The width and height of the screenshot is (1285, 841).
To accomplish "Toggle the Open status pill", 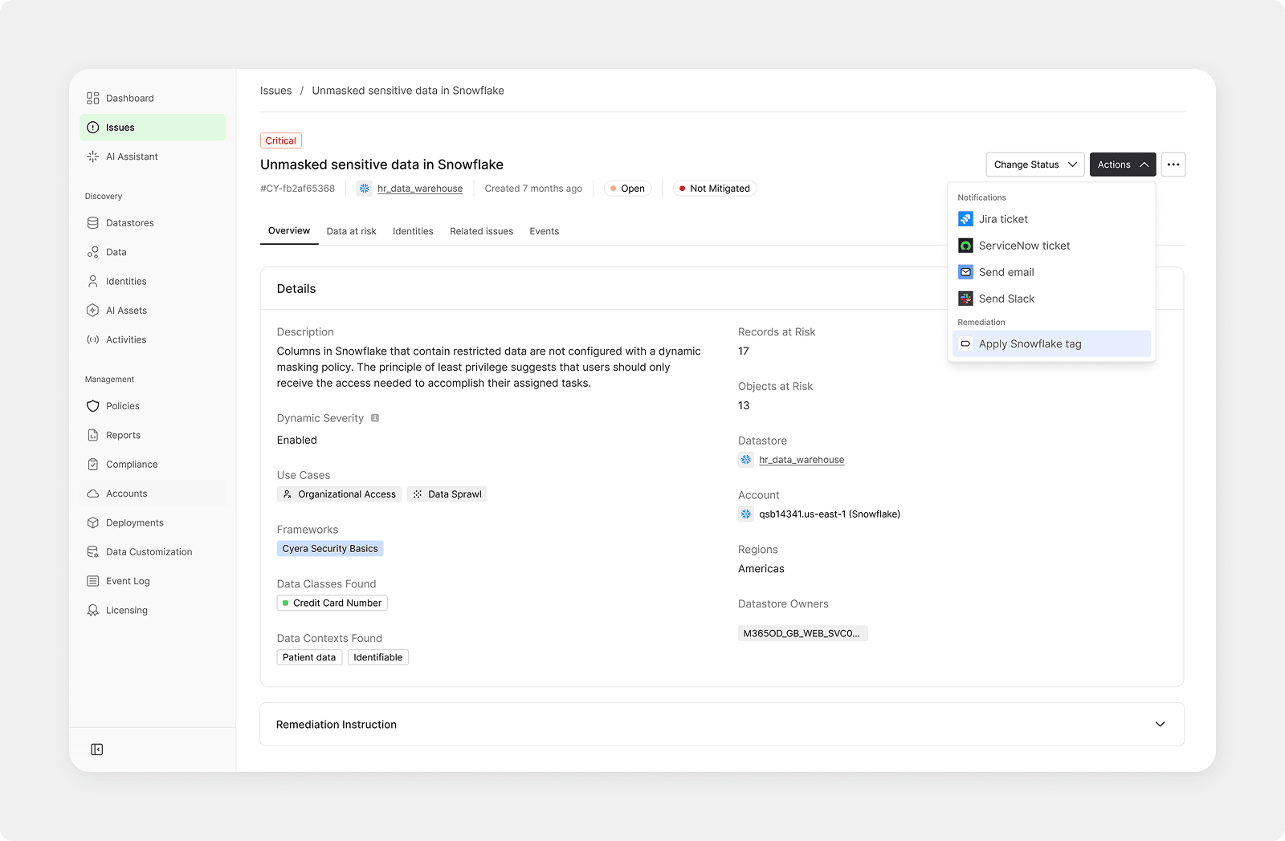I will (627, 188).
